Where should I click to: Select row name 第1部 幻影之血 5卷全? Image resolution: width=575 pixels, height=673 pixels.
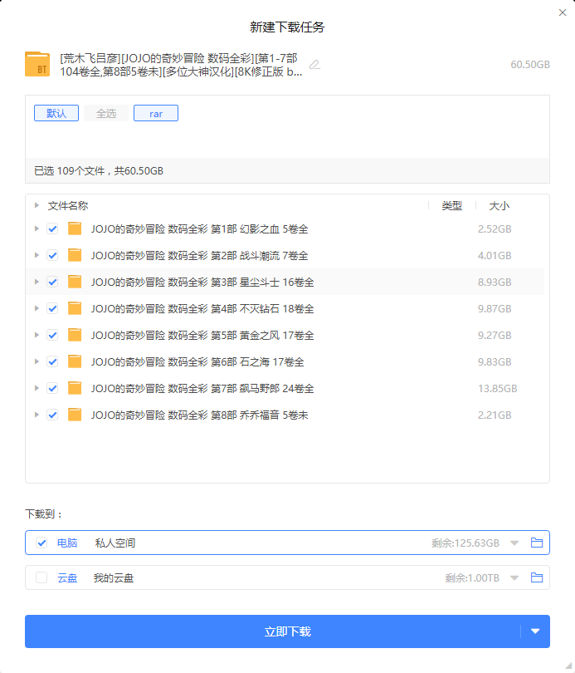(200, 229)
